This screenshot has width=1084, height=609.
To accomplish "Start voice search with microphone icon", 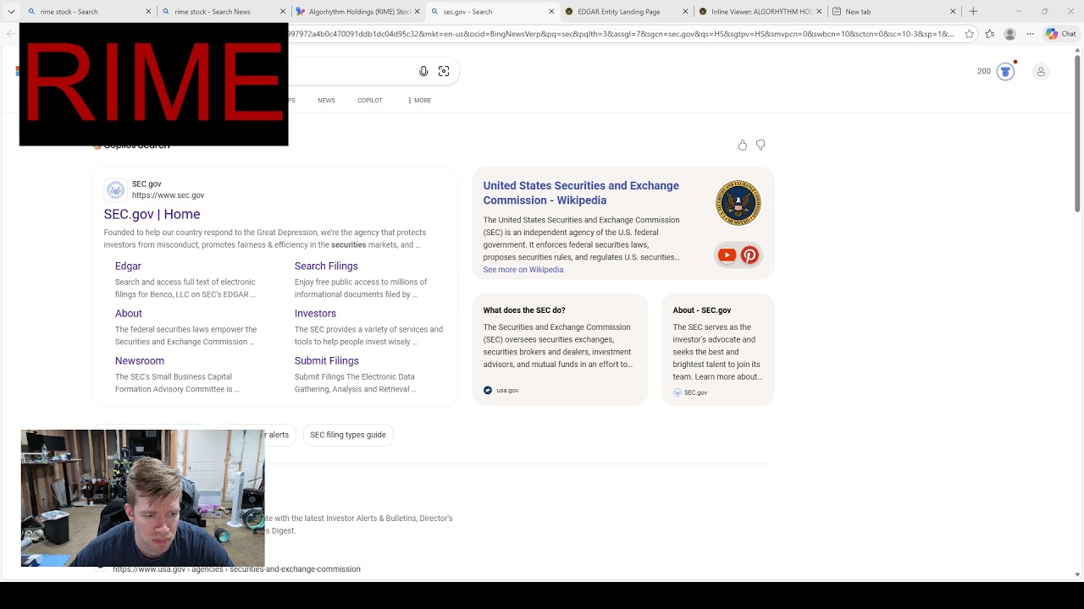I will click(x=423, y=71).
